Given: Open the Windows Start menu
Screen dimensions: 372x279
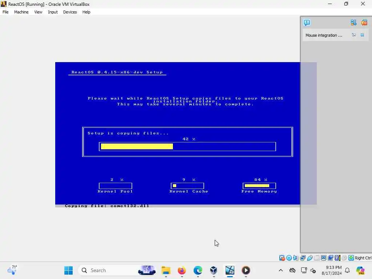Looking at the screenshot, I should click(68, 270).
